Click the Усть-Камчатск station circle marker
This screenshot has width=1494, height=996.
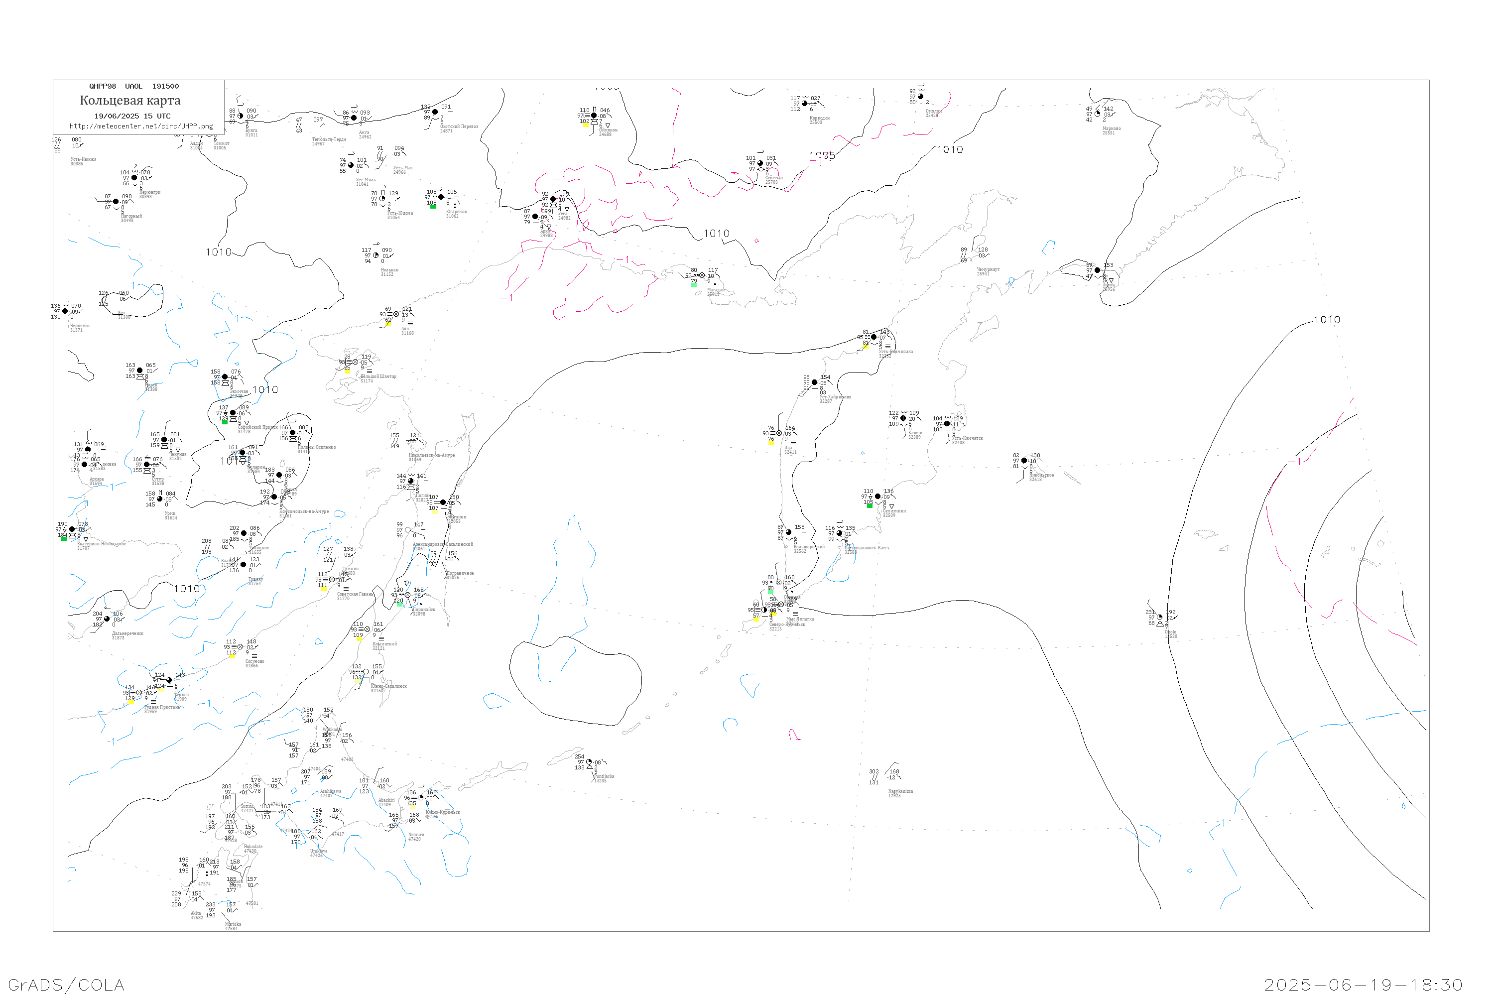point(947,424)
